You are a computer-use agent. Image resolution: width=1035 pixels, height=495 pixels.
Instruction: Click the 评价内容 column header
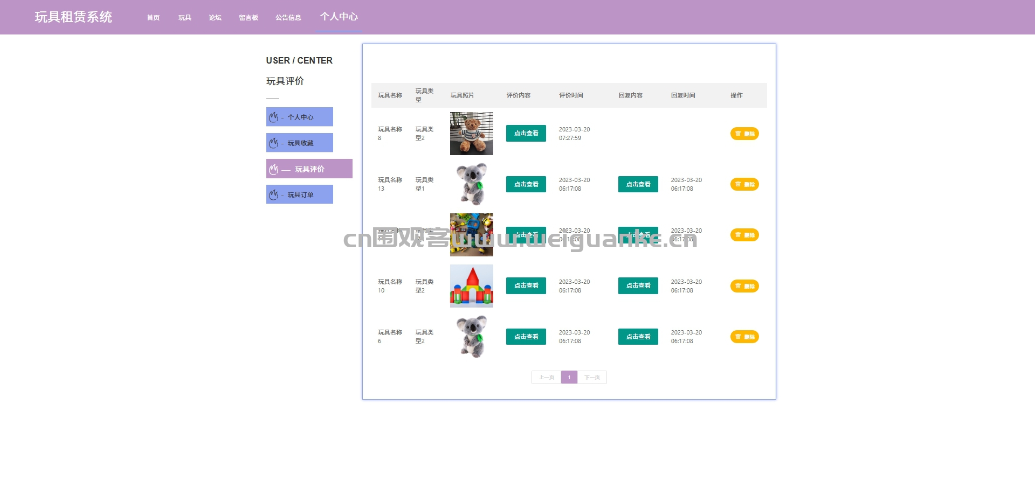519,95
